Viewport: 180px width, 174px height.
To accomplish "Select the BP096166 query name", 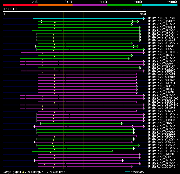I will 11,9.
